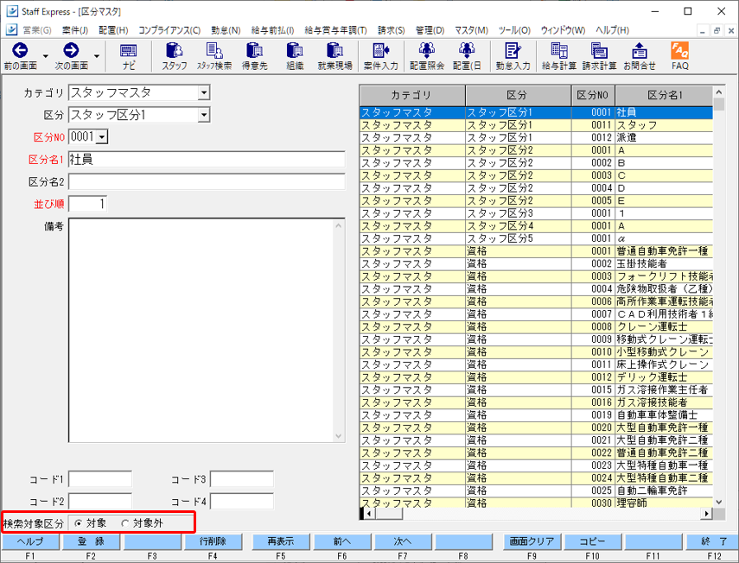Click into the コード3 field
Screen dimensions: 739x563
[242, 479]
